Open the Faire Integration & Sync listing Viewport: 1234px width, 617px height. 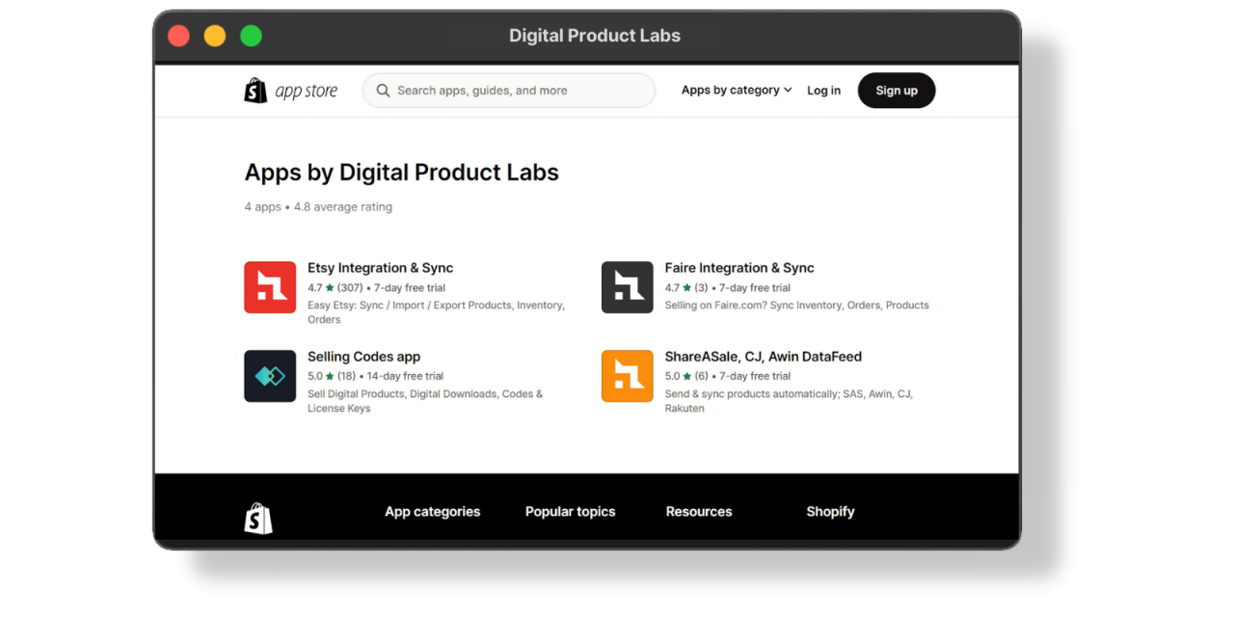pyautogui.click(x=739, y=267)
